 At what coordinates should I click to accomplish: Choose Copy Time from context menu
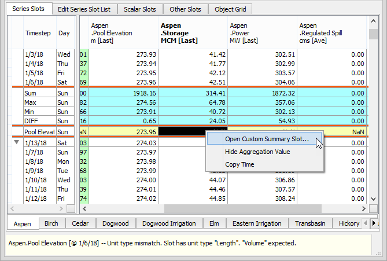pos(239,164)
